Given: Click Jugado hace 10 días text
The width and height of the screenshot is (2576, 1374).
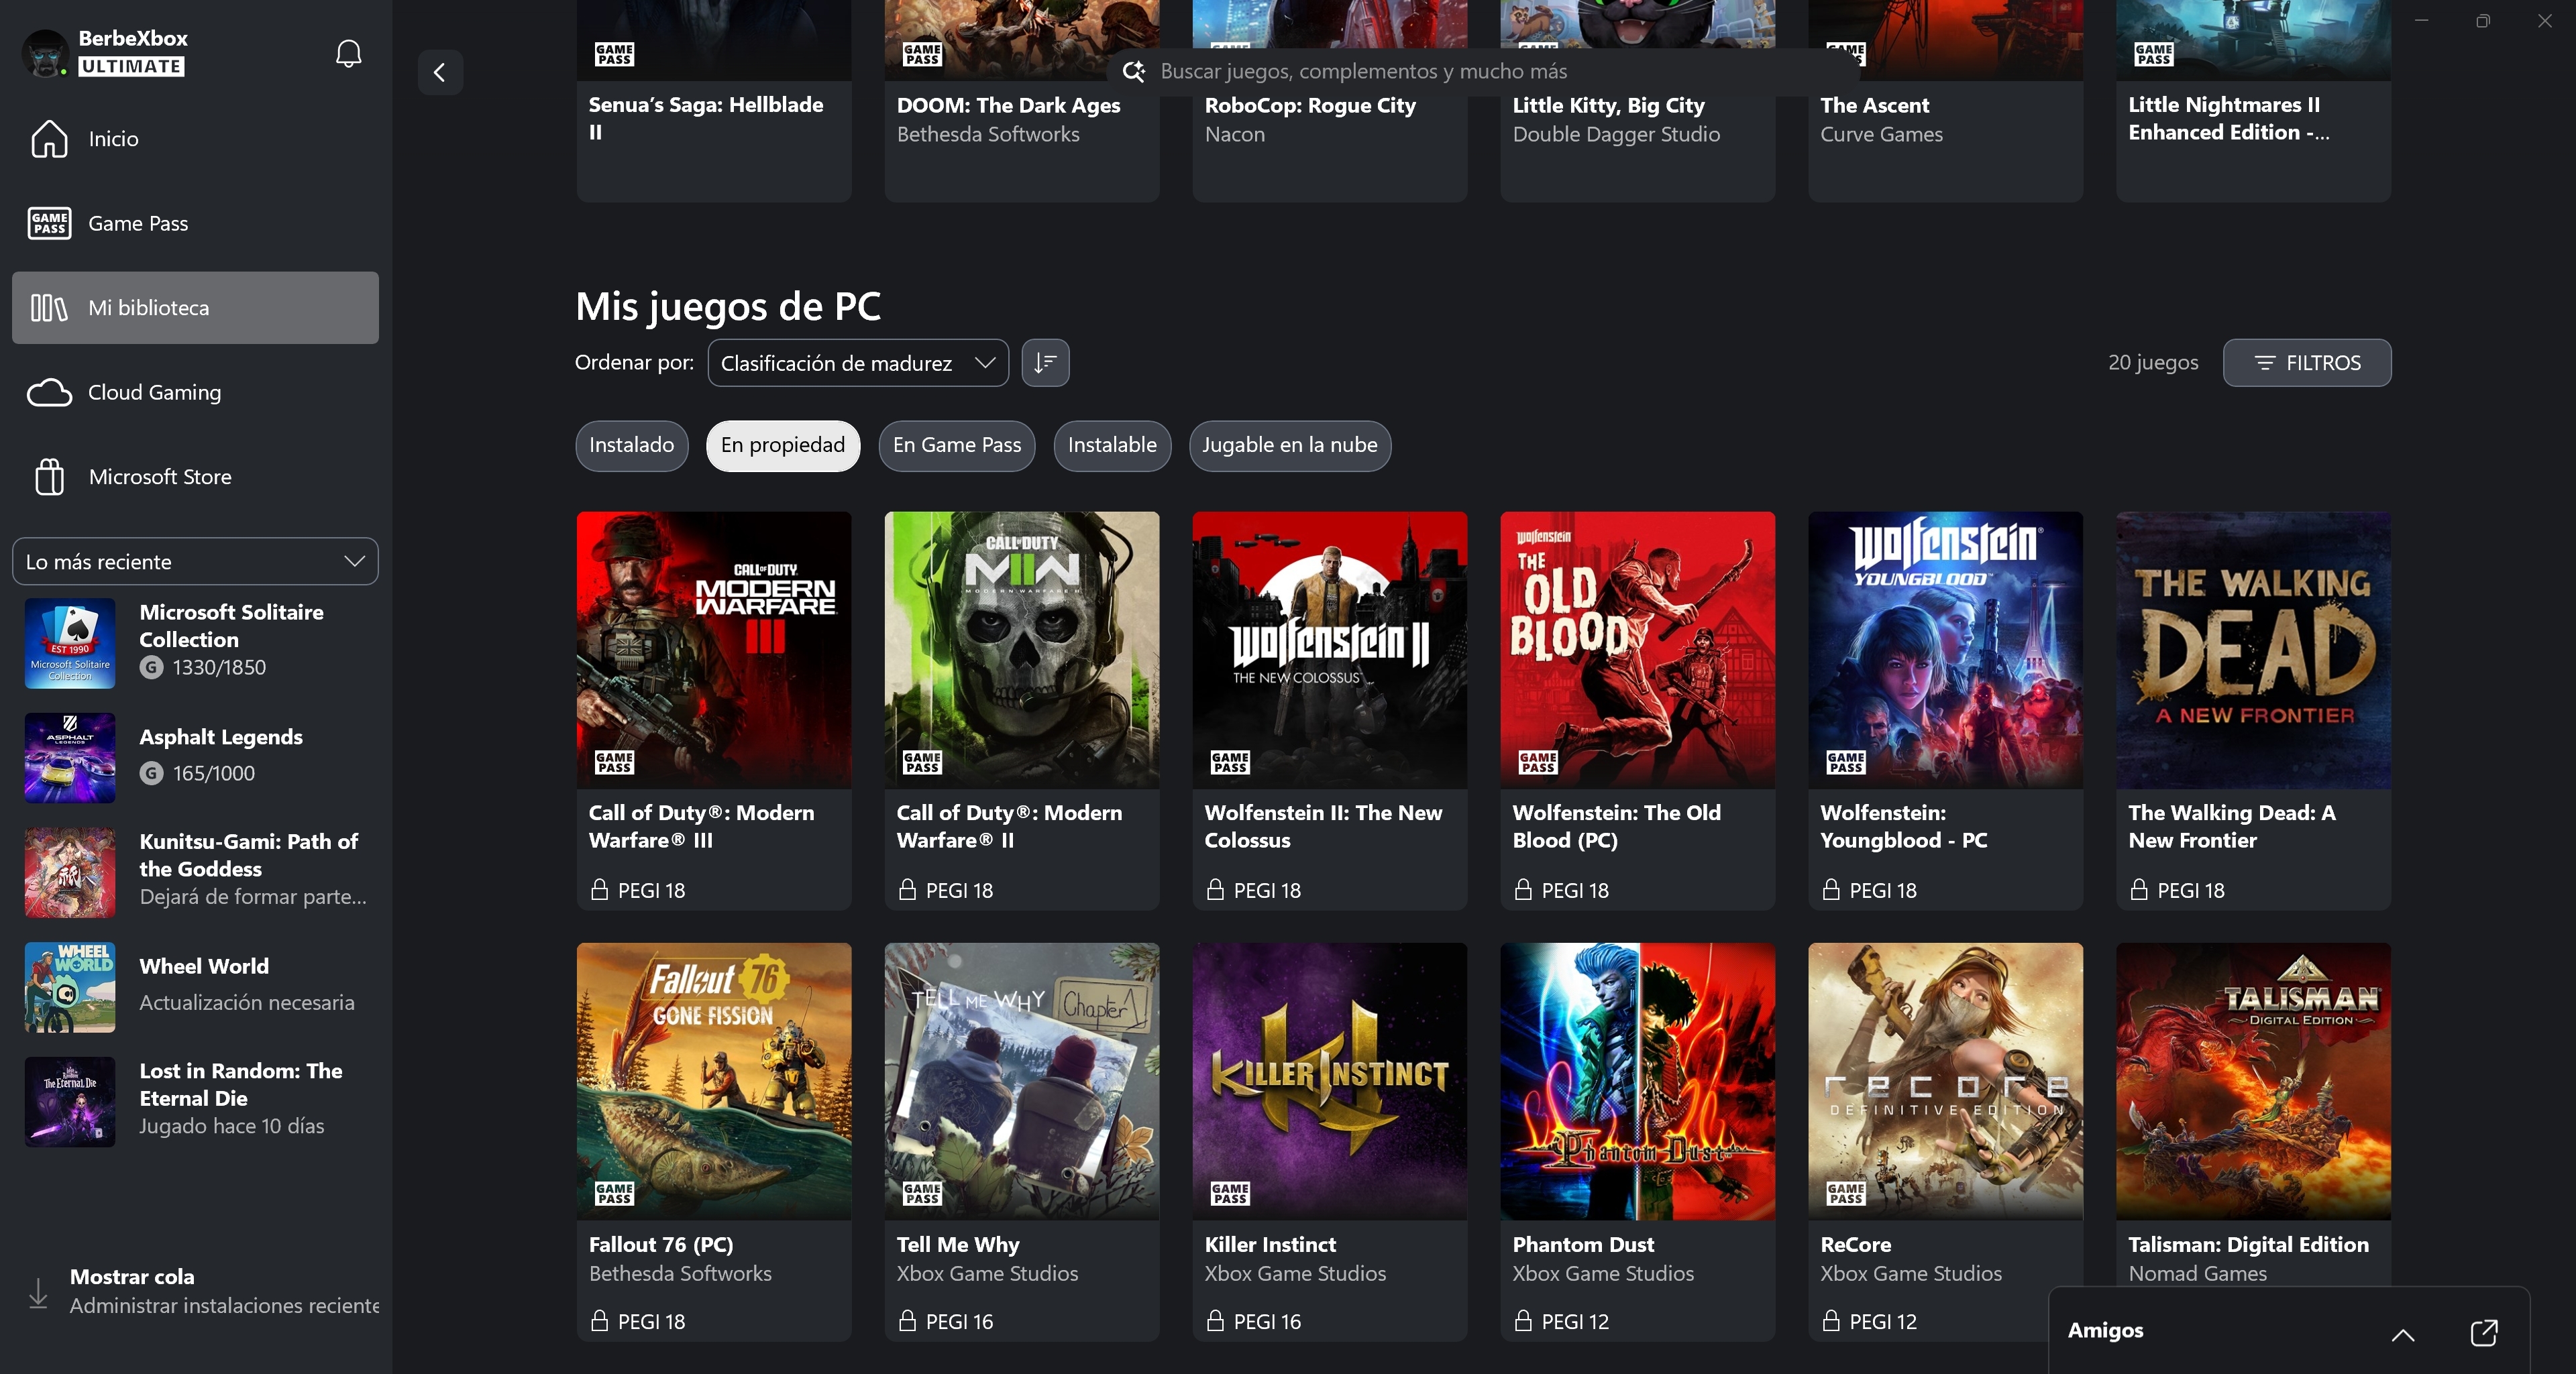Looking at the screenshot, I should (x=232, y=1126).
